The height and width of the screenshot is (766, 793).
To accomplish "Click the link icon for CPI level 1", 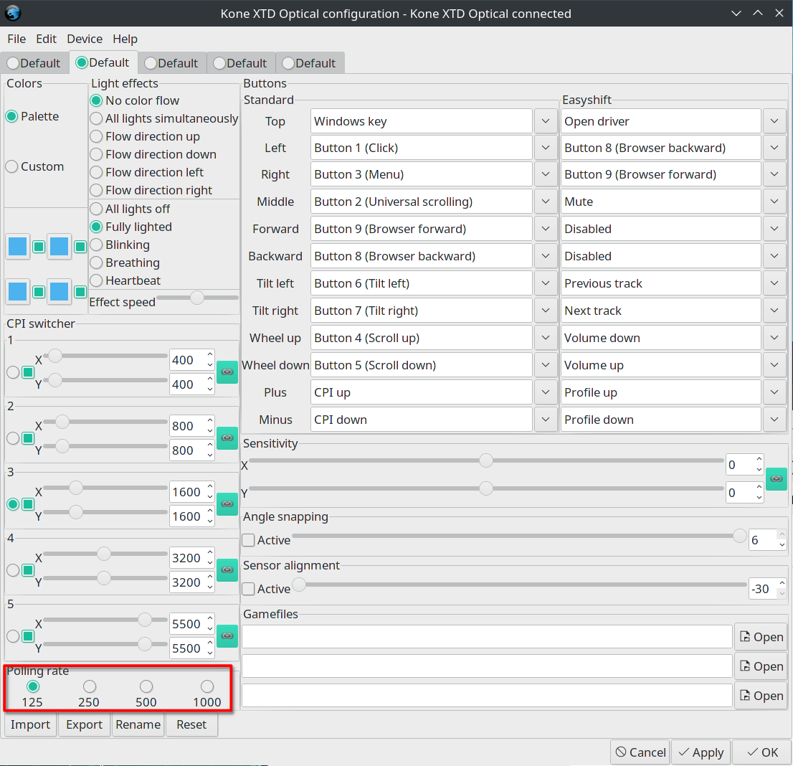I will pos(227,372).
